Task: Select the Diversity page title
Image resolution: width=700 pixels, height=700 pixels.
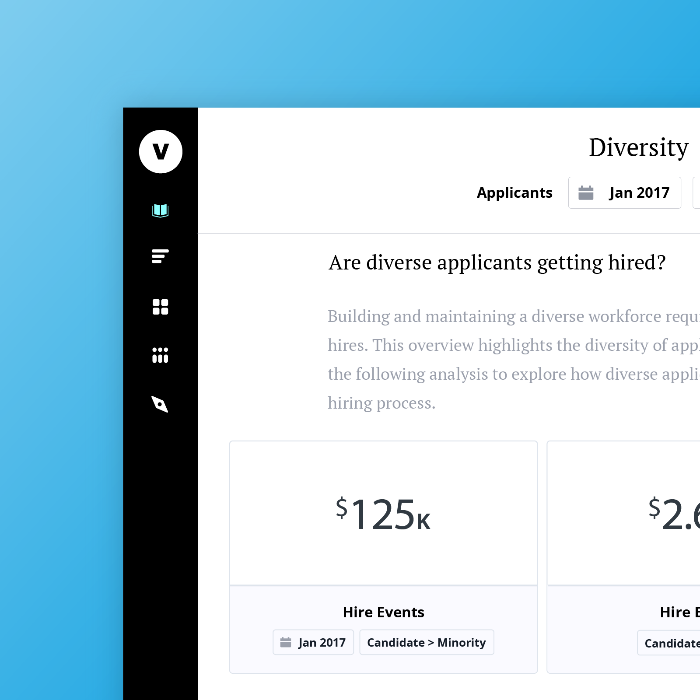Action: [x=639, y=147]
